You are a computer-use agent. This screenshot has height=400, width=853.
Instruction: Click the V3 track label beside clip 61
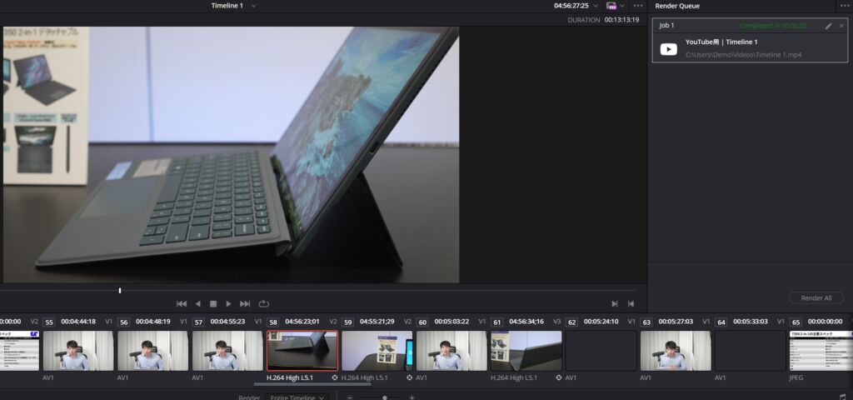[x=556, y=322]
